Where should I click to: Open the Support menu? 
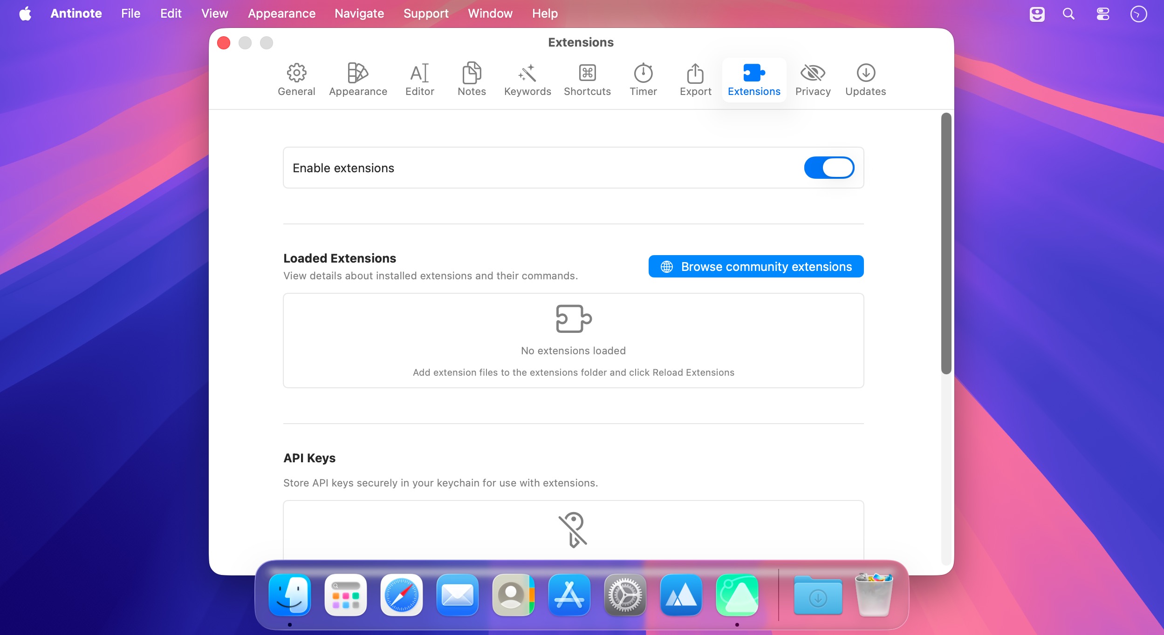(426, 14)
